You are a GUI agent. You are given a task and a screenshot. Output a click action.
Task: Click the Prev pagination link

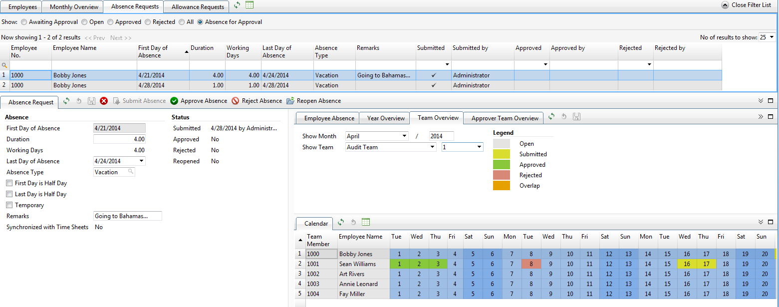(x=95, y=38)
